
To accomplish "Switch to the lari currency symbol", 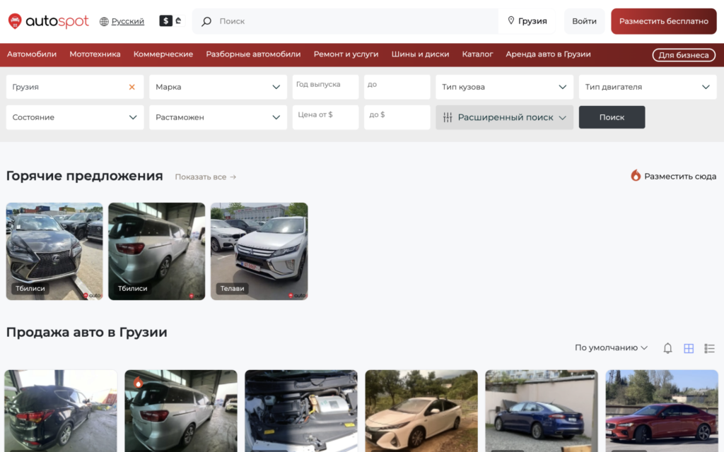I will pos(178,20).
